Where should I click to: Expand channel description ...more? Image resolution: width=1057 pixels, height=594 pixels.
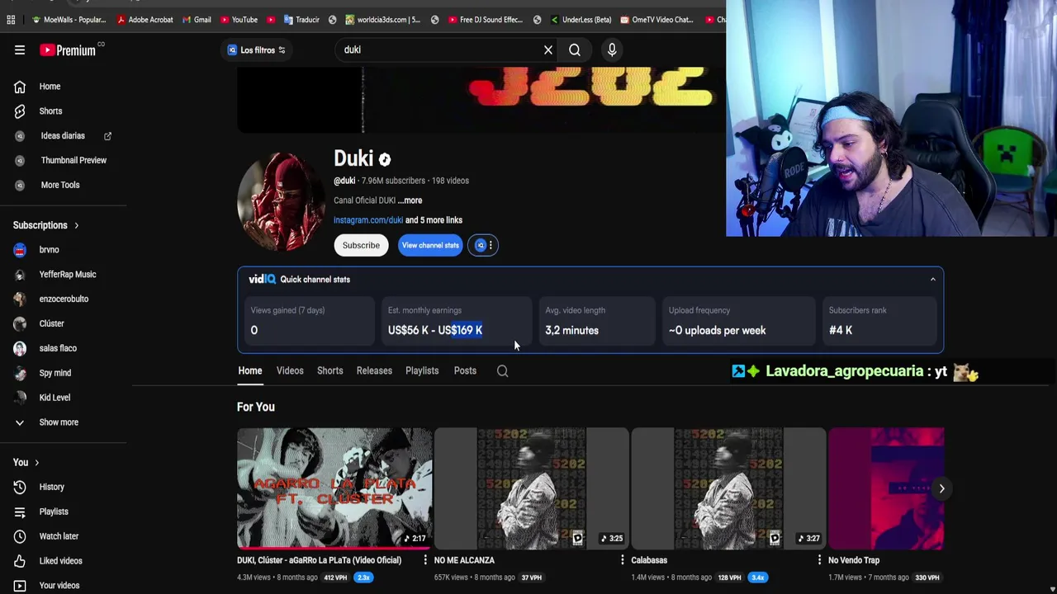(410, 200)
